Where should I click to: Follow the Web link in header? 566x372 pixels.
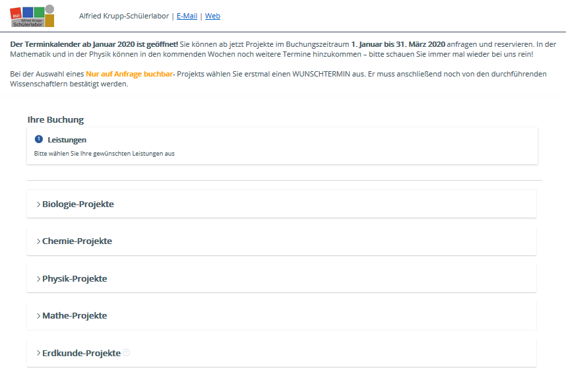[x=212, y=16]
